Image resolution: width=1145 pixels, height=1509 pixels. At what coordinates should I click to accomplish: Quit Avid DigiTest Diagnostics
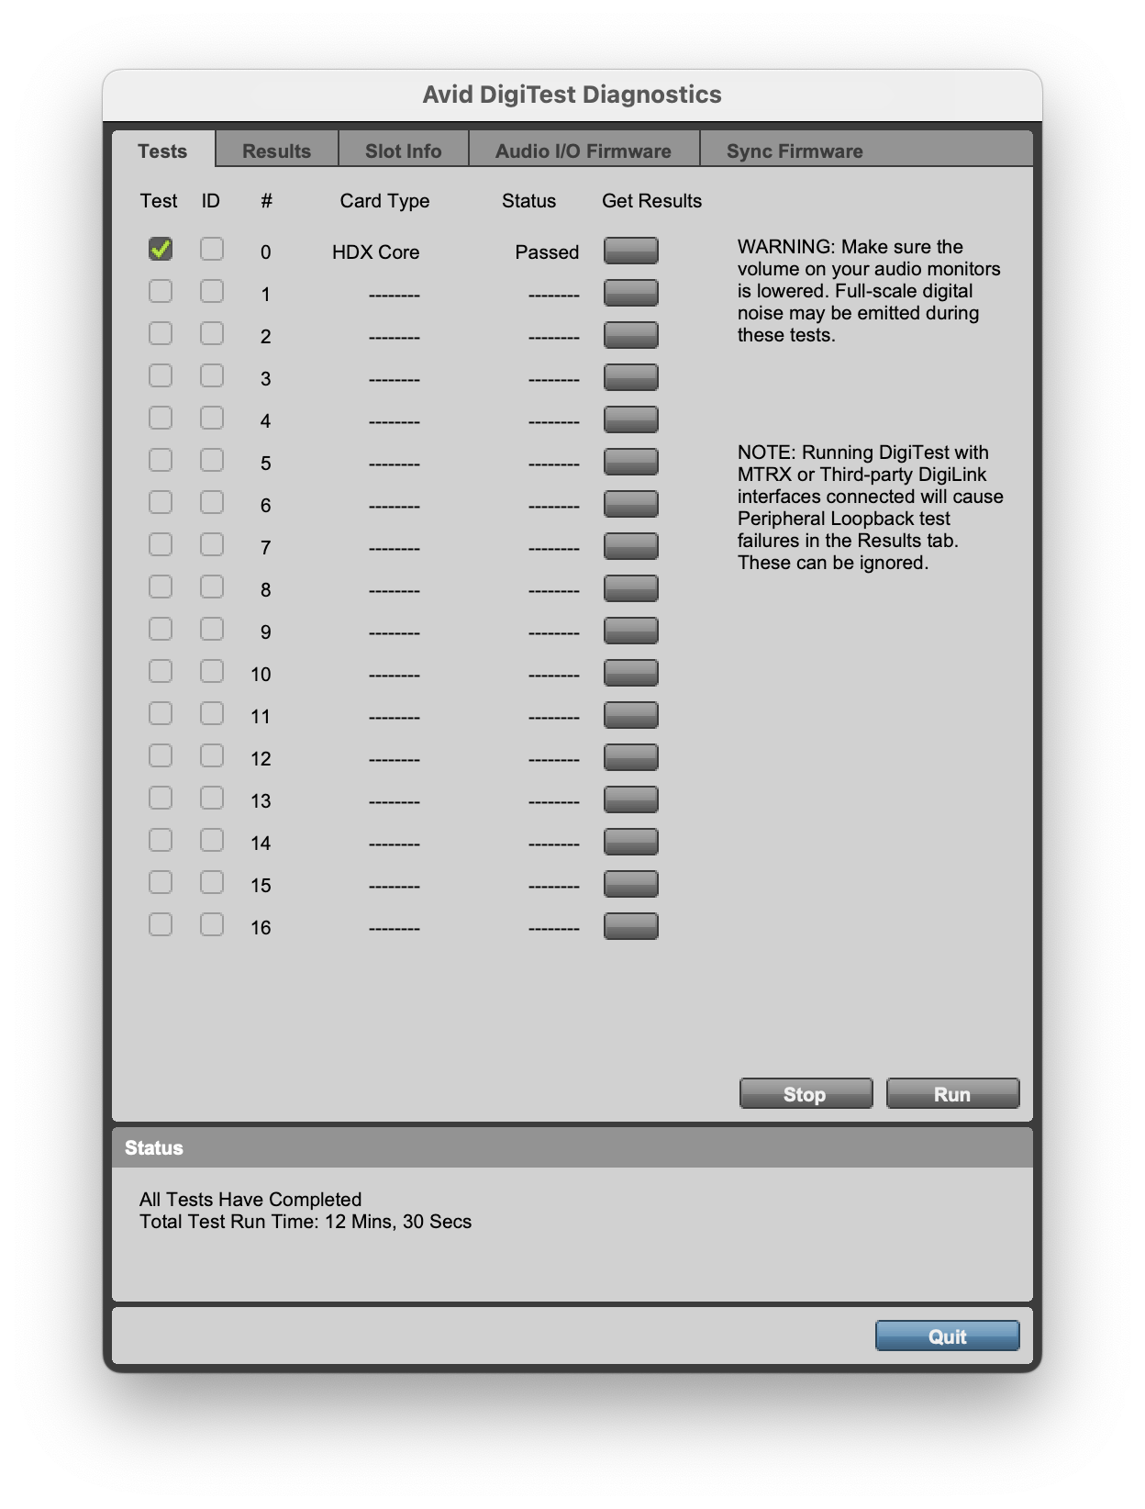[947, 1336]
